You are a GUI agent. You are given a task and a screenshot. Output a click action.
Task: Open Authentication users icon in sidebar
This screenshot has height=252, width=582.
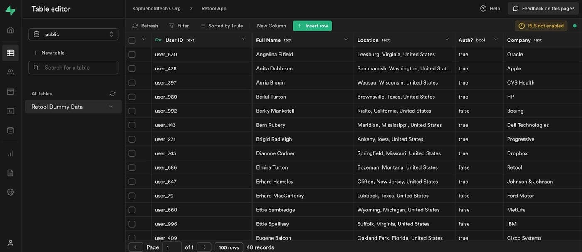10,72
